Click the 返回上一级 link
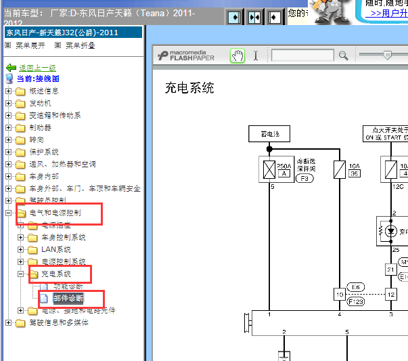The image size is (408, 361). 37,68
